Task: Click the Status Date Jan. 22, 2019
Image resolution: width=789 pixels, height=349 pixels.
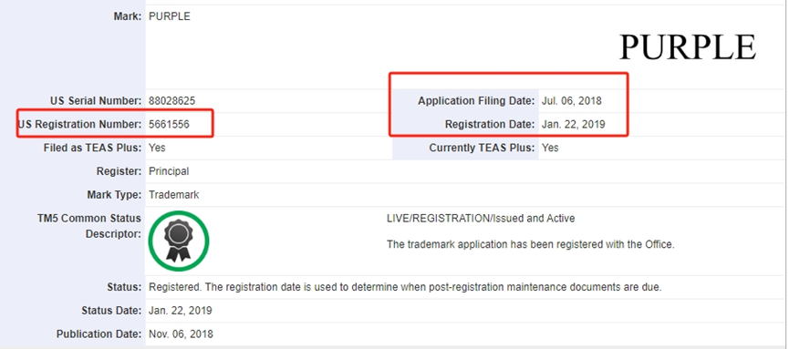Action: [180, 311]
